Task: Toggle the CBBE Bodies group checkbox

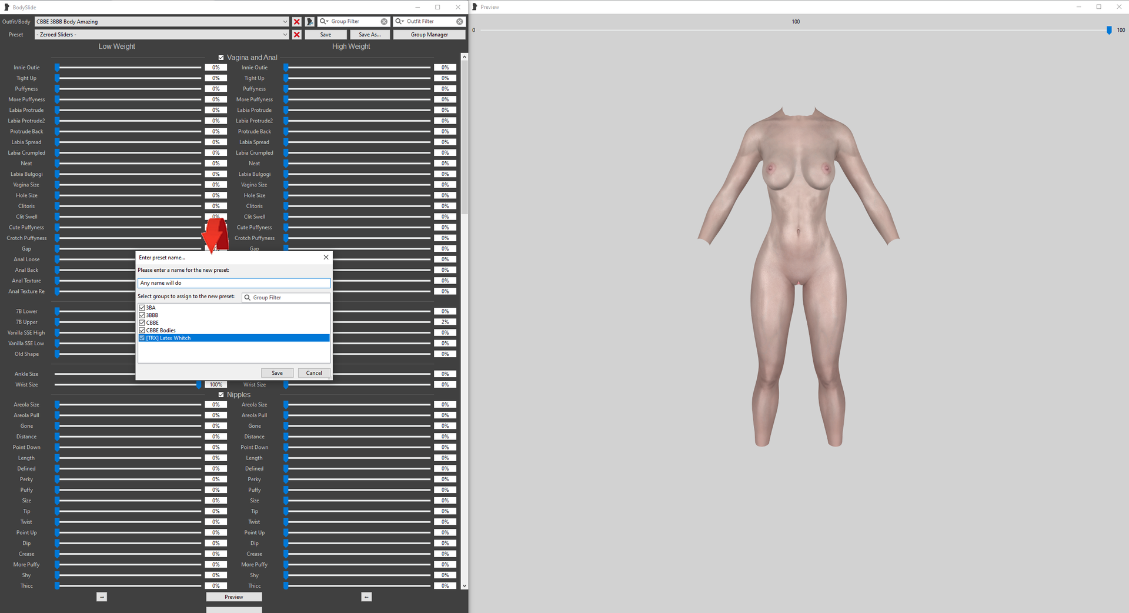Action: point(142,331)
